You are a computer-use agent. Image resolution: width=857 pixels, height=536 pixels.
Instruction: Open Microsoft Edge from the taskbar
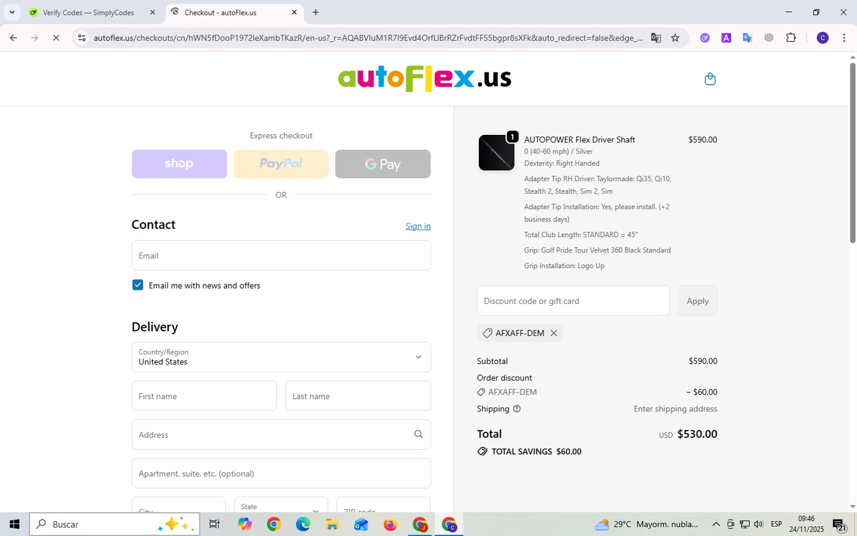tap(303, 524)
